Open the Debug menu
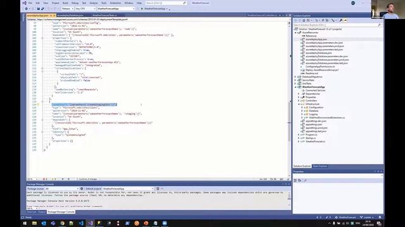 click(x=75, y=3)
